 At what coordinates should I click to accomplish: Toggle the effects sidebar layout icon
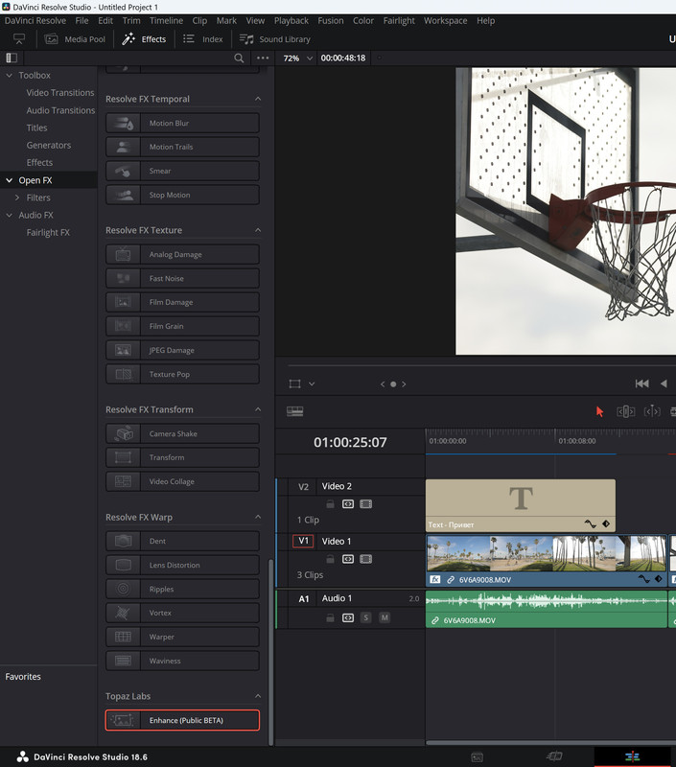point(12,58)
